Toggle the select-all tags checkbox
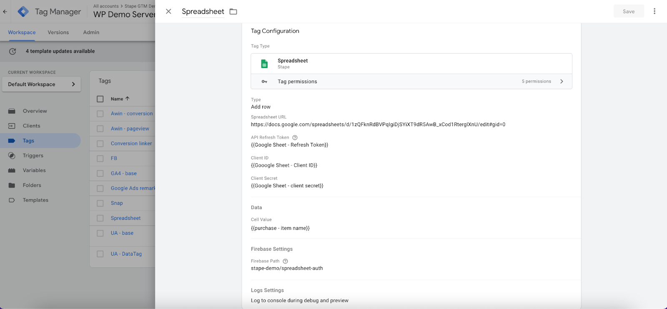 (100, 99)
